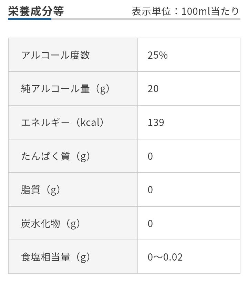Click the 25% alcohol content value
248x282 pixels.
(157, 55)
